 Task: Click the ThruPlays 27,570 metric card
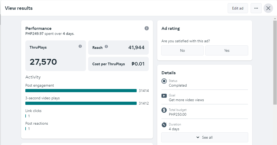(56, 56)
